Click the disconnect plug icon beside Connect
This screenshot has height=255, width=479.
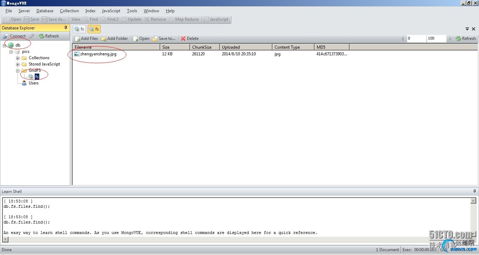tap(32, 36)
